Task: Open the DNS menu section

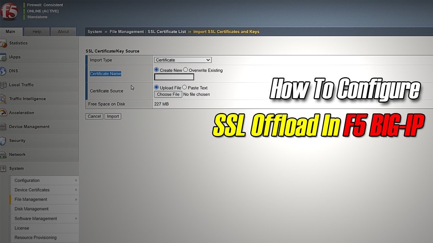Action: (39, 71)
